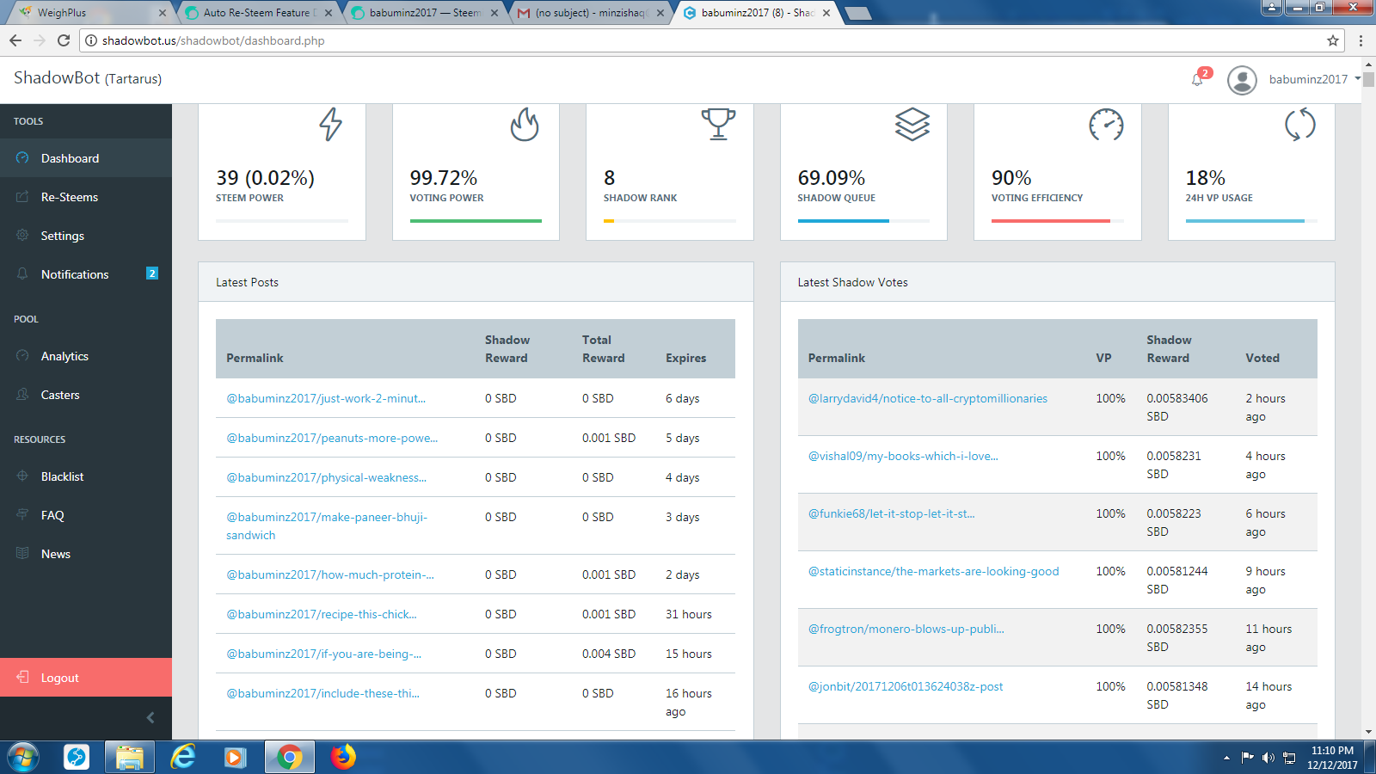
Task: Click the user avatar icon
Action: [x=1242, y=80]
